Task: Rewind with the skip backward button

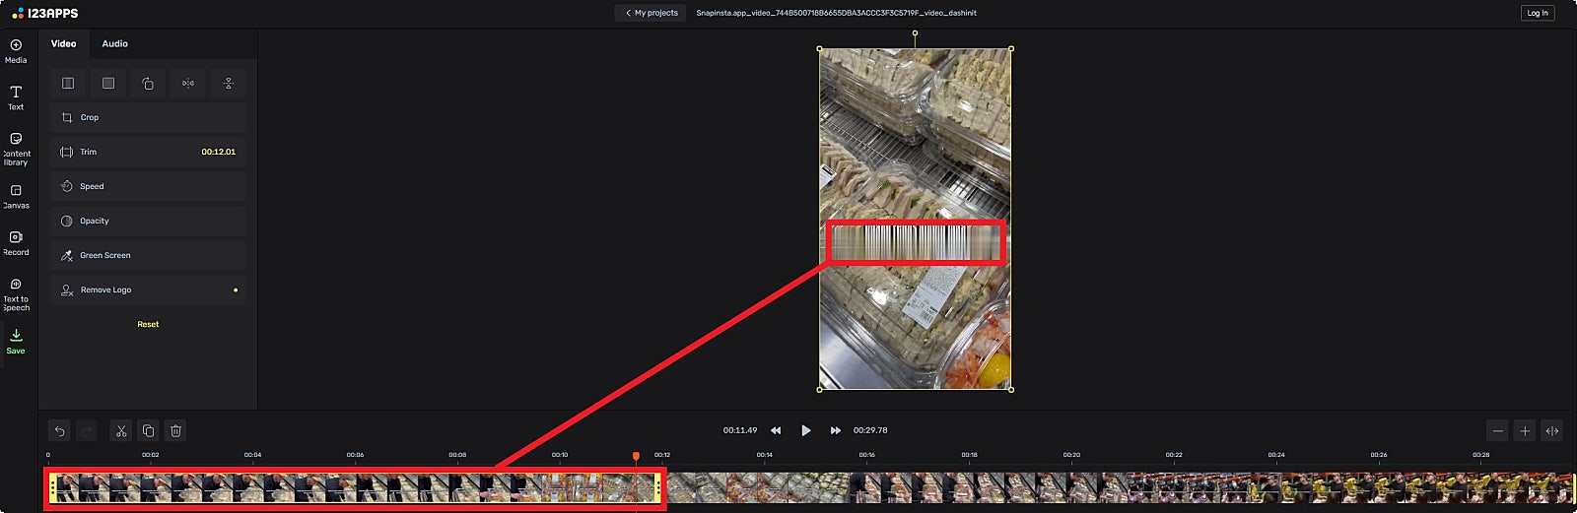Action: 776,430
